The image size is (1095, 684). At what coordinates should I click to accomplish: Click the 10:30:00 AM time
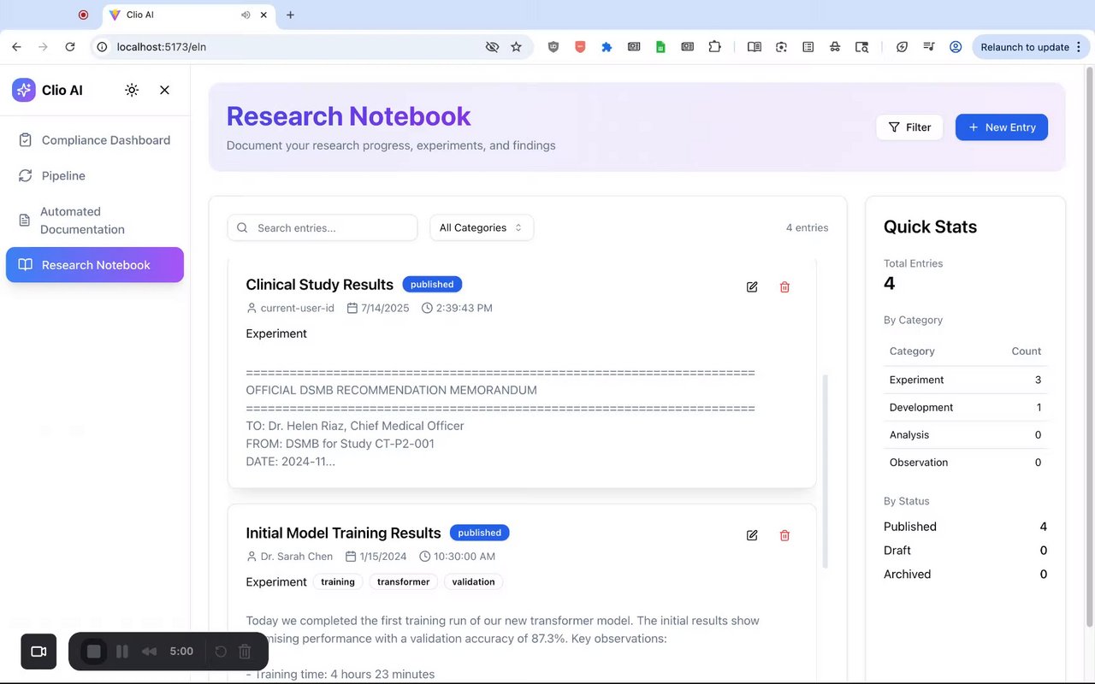(x=465, y=557)
